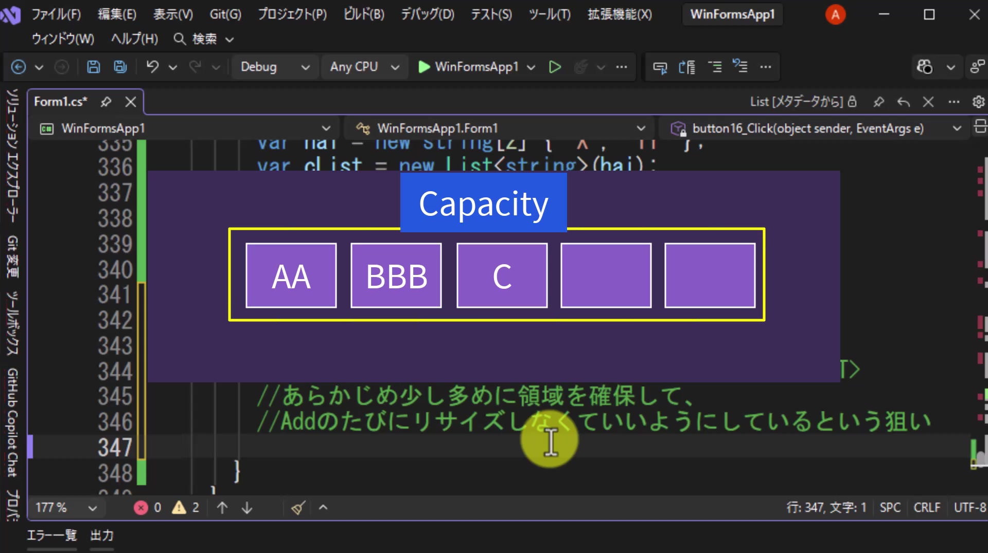
Task: Click the CRLF line ending indicator
Action: tap(927, 508)
